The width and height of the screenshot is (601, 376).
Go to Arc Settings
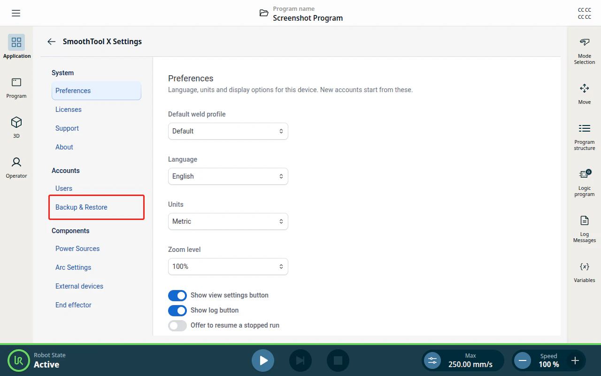96,267
